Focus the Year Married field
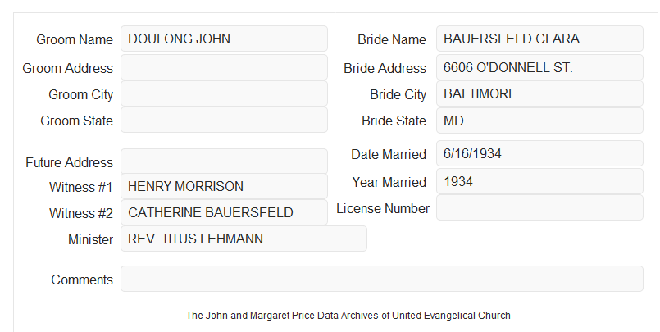The width and height of the screenshot is (660, 332). tap(539, 181)
